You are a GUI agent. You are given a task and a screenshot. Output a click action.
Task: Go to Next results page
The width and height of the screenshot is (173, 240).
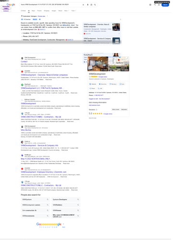point(63,227)
